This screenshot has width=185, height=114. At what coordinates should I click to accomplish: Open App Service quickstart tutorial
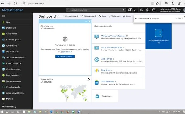click(x=108, y=59)
